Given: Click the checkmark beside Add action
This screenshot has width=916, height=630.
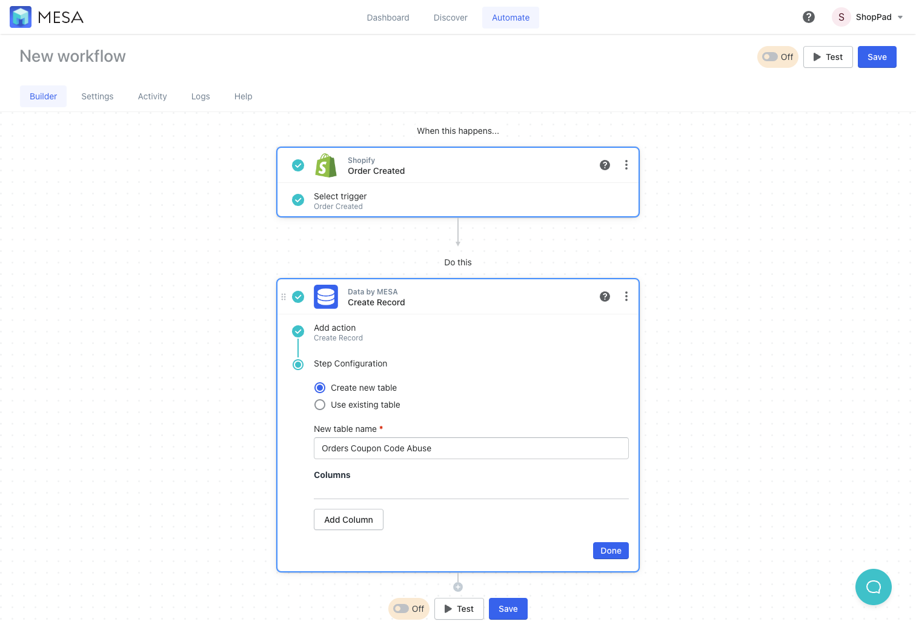Looking at the screenshot, I should [x=298, y=331].
